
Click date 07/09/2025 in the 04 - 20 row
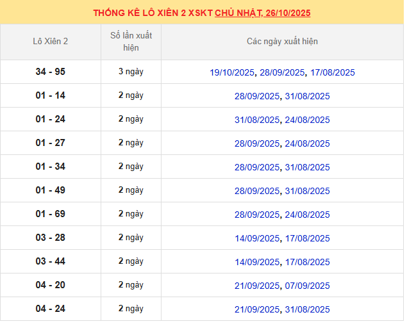click(x=307, y=286)
